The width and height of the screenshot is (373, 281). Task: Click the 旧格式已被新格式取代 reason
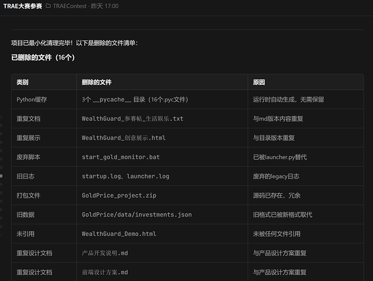click(282, 215)
